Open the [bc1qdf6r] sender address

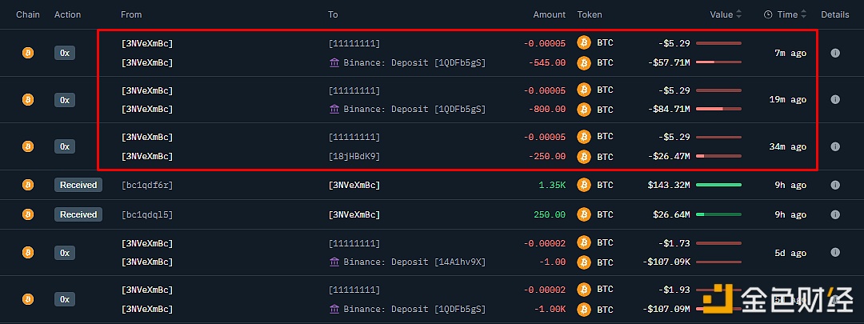(147, 185)
